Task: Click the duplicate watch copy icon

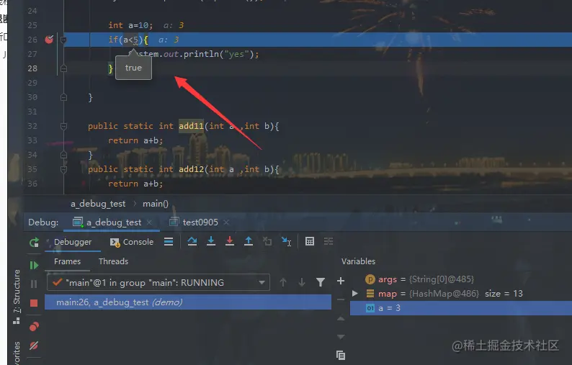Action: (341, 355)
